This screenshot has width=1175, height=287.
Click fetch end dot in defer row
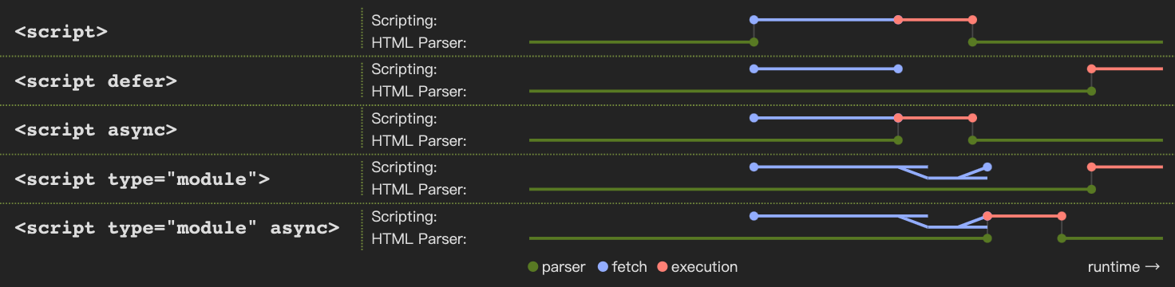(898, 69)
